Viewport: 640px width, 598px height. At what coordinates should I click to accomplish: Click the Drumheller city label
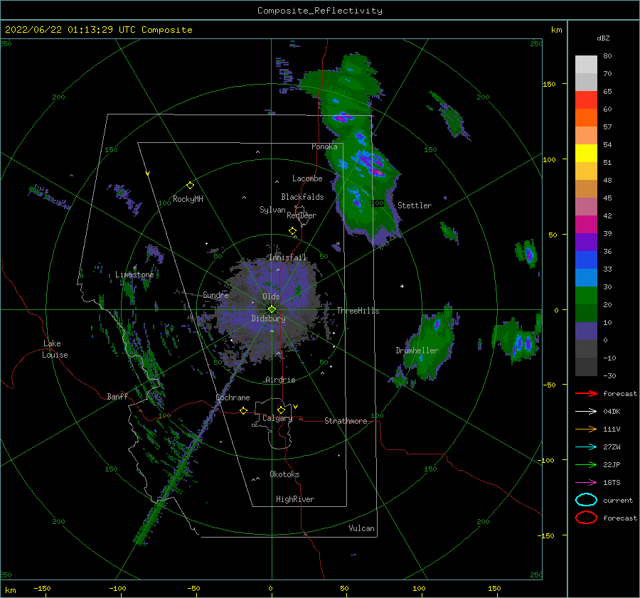click(417, 351)
